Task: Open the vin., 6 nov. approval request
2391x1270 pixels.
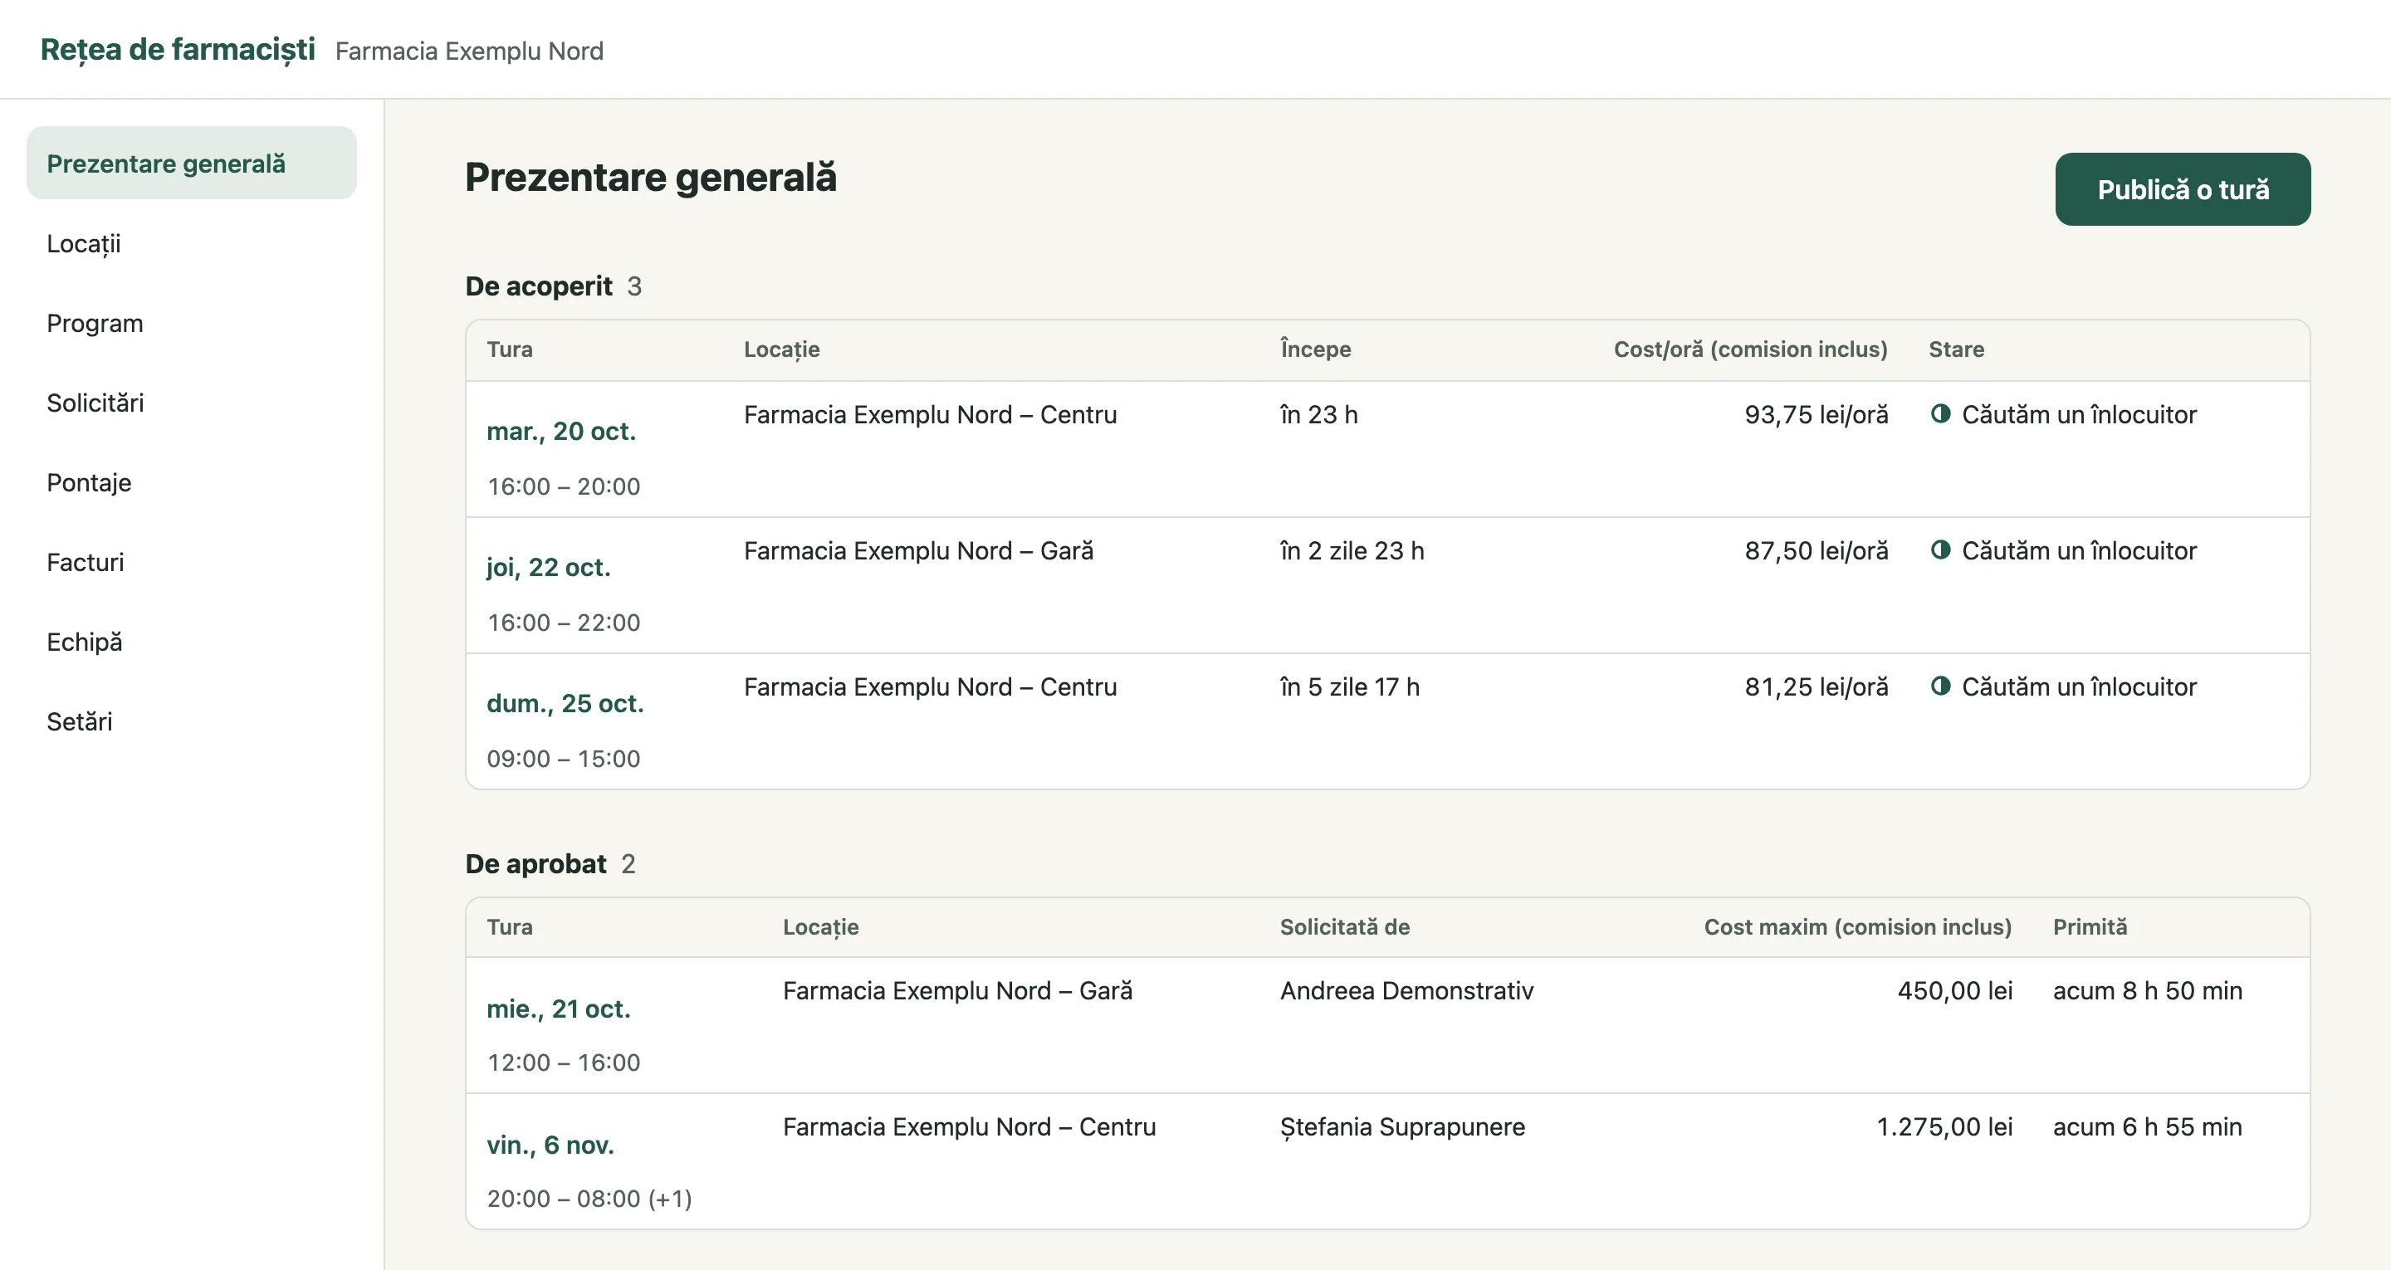Action: [x=550, y=1145]
